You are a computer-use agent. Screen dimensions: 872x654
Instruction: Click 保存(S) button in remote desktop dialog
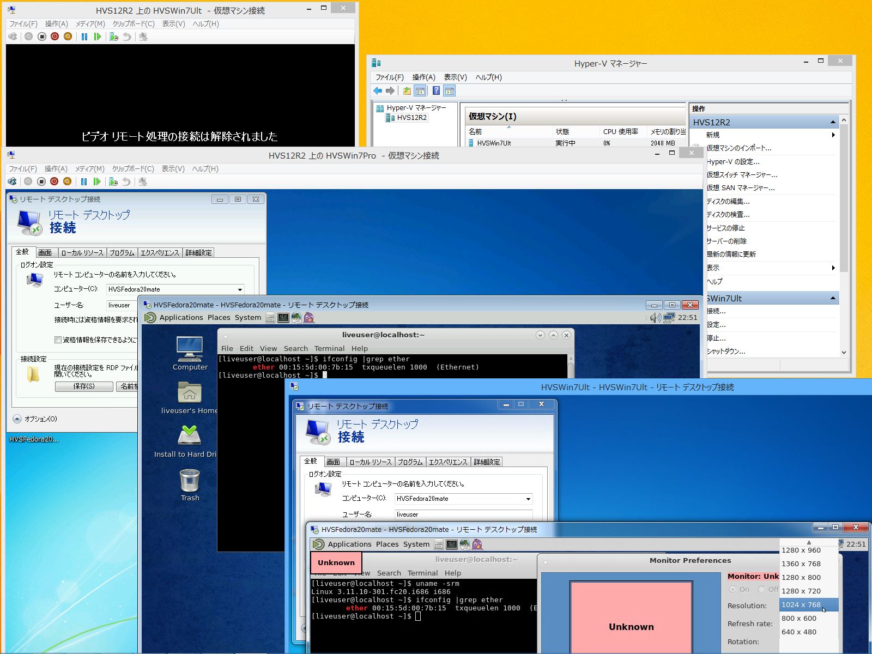pyautogui.click(x=84, y=386)
